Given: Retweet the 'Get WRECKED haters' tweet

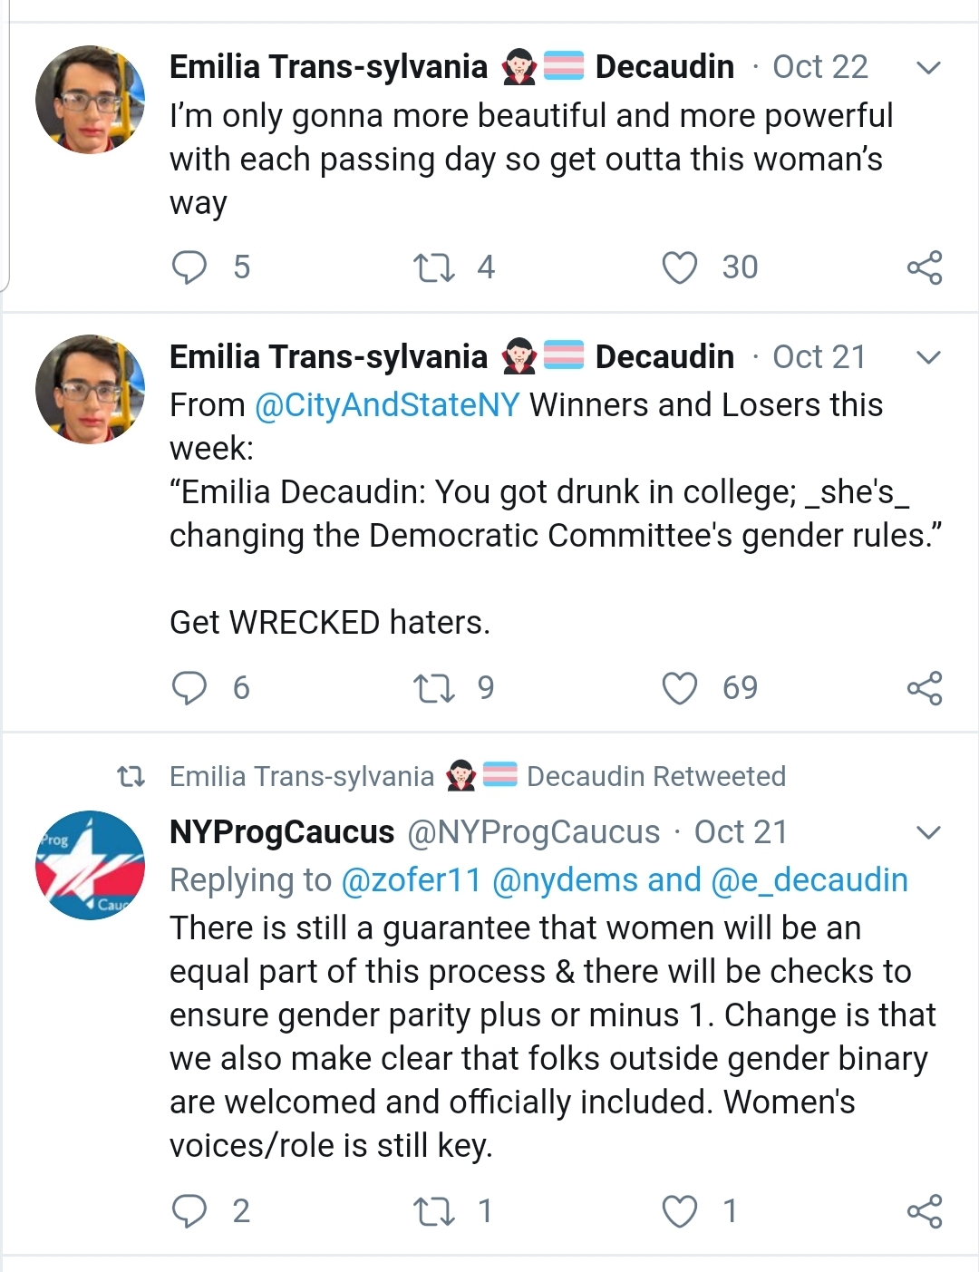Looking at the screenshot, I should [x=433, y=688].
